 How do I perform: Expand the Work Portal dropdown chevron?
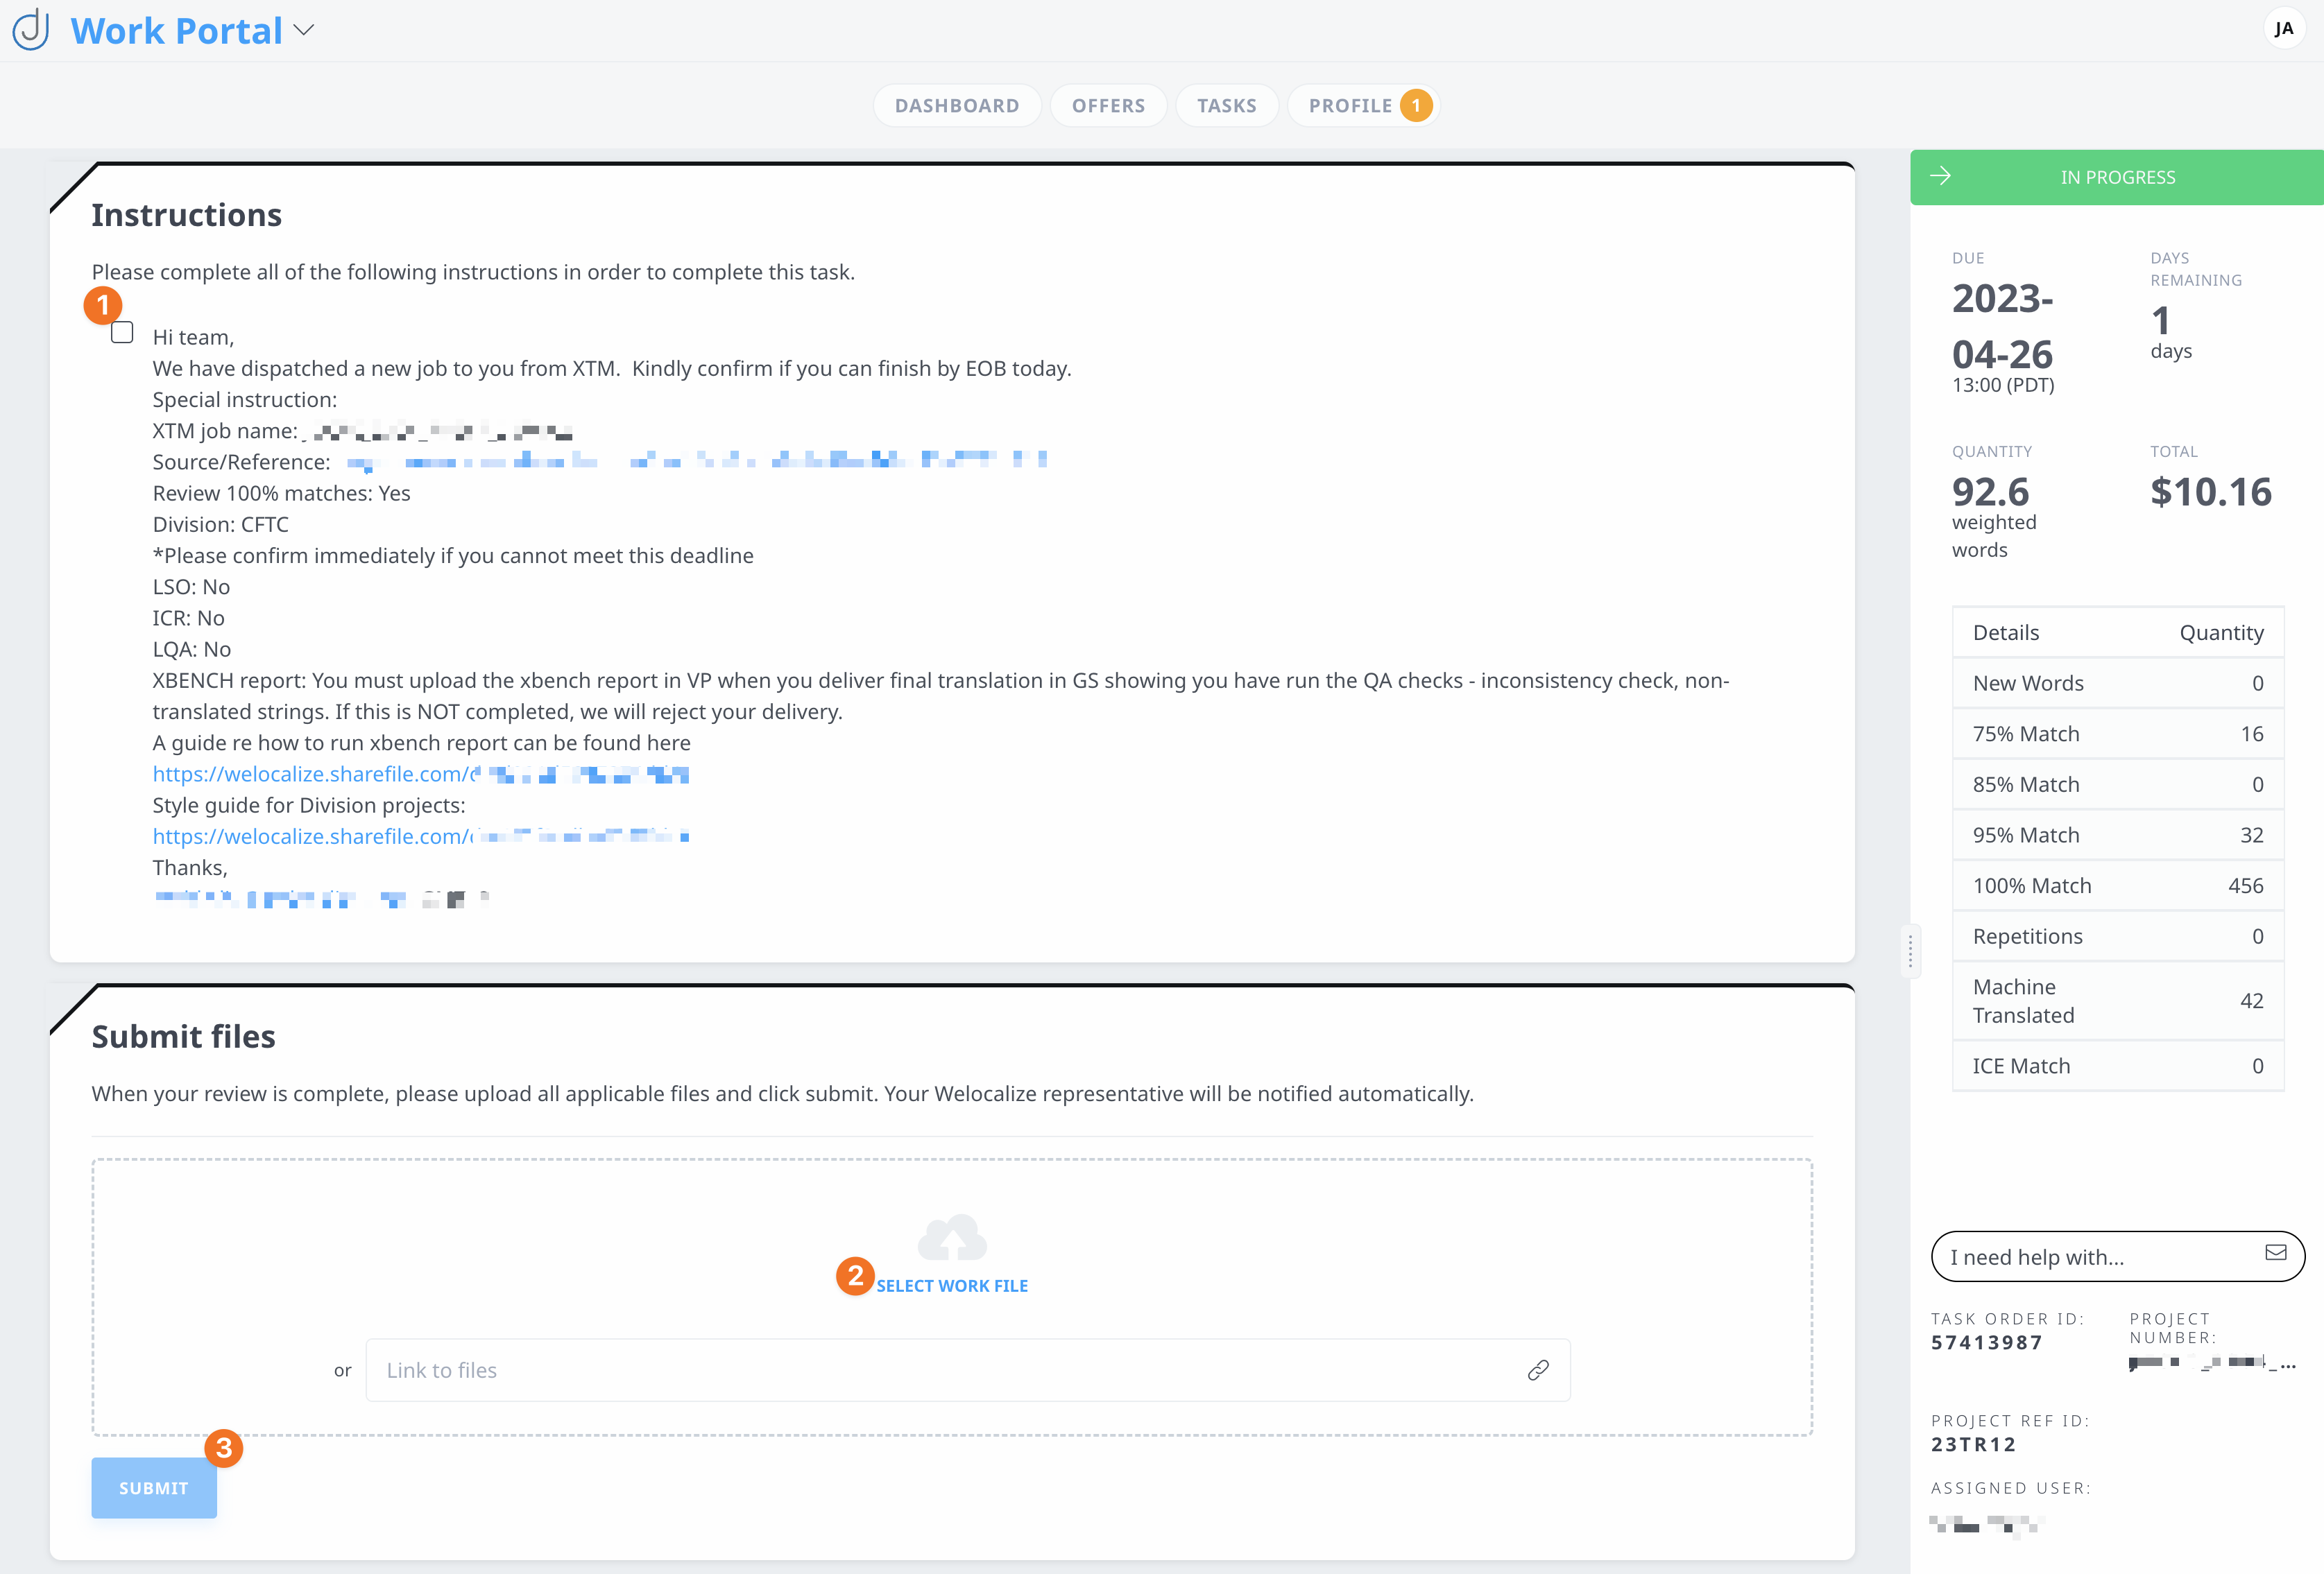[x=305, y=30]
